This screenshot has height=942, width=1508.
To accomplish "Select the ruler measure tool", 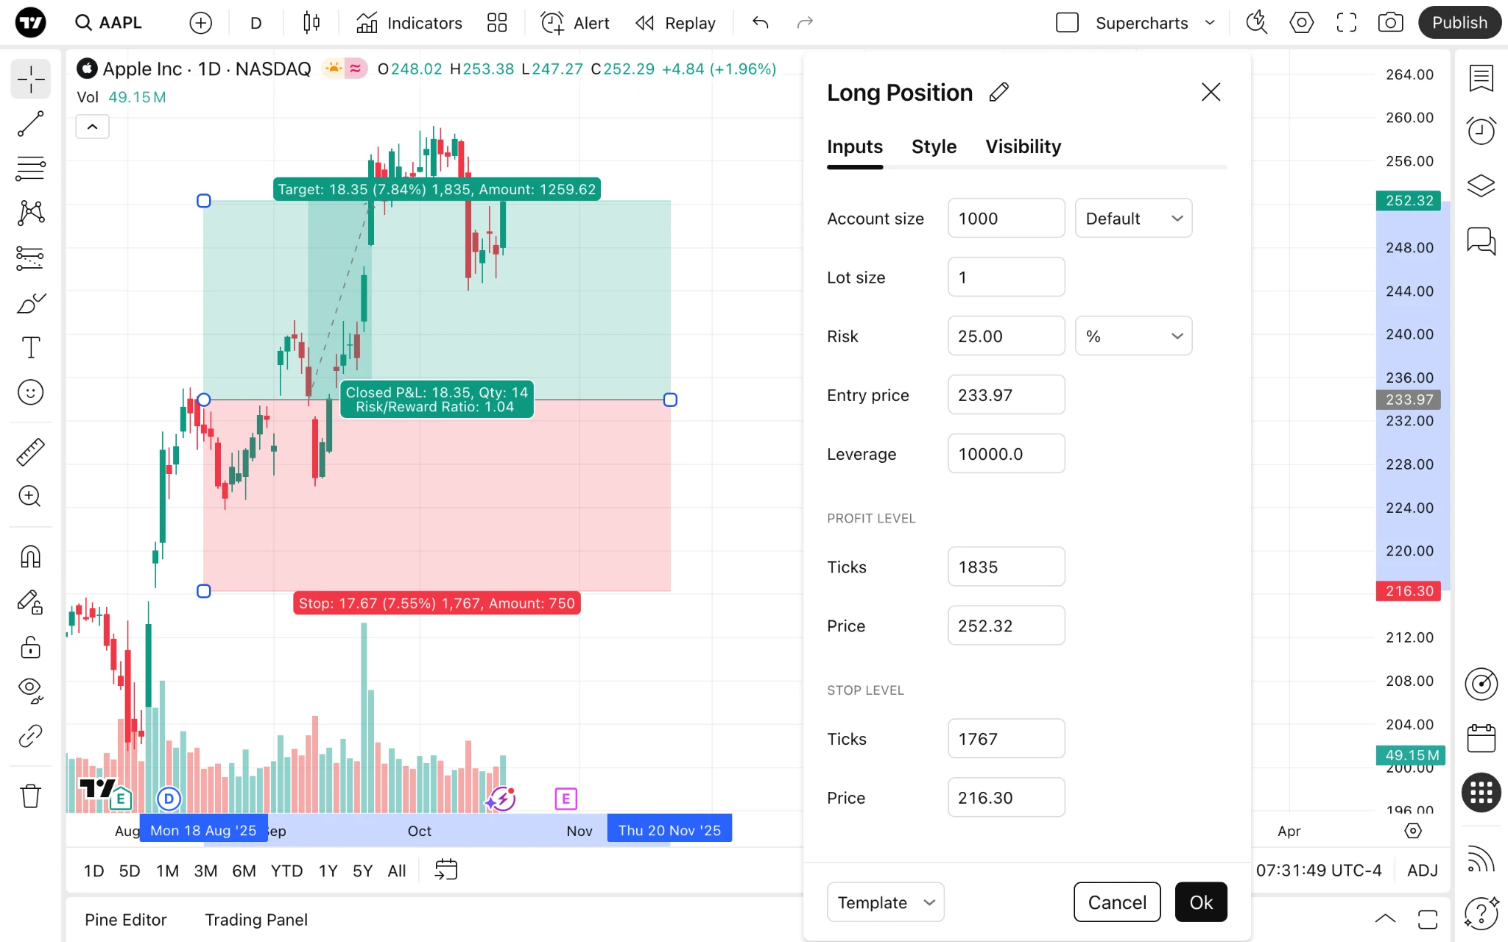I will tap(30, 452).
